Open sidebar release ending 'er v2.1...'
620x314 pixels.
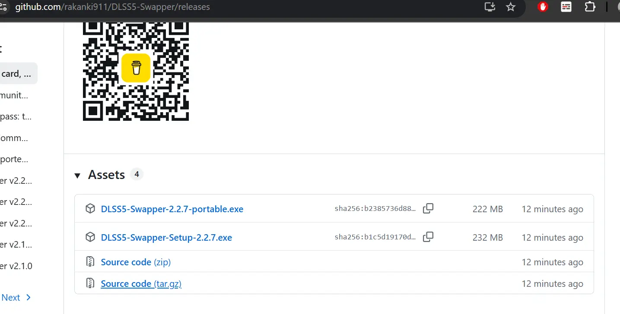[16, 245]
